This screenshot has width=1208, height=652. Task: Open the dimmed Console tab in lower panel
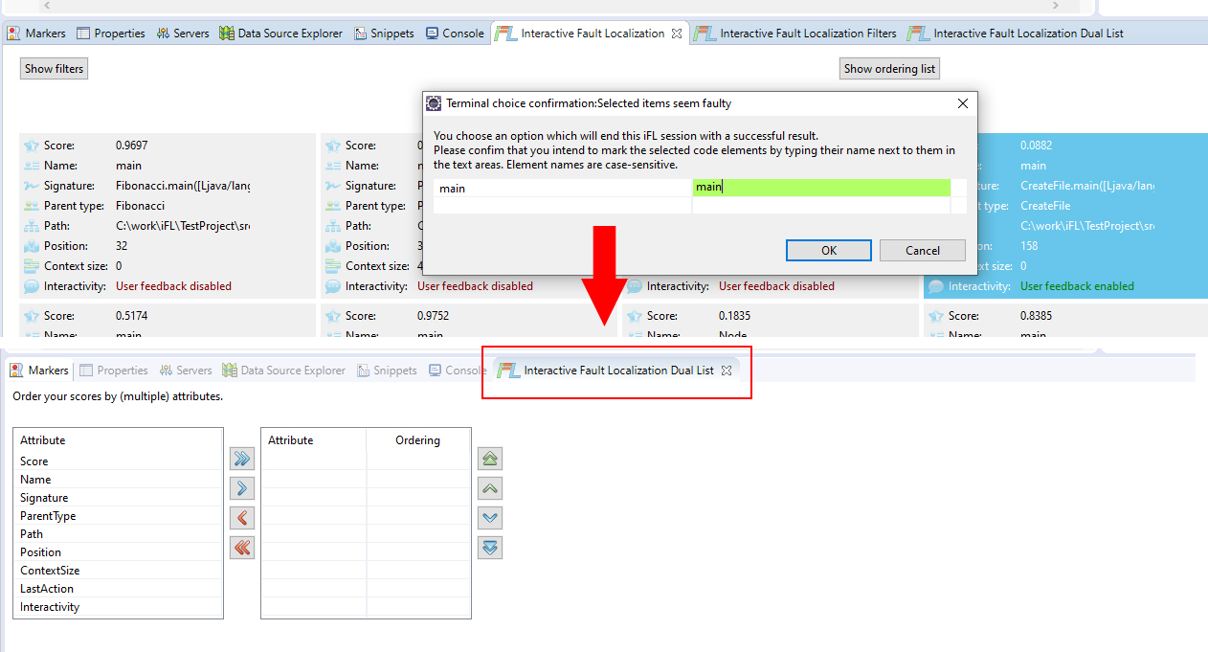coord(458,371)
